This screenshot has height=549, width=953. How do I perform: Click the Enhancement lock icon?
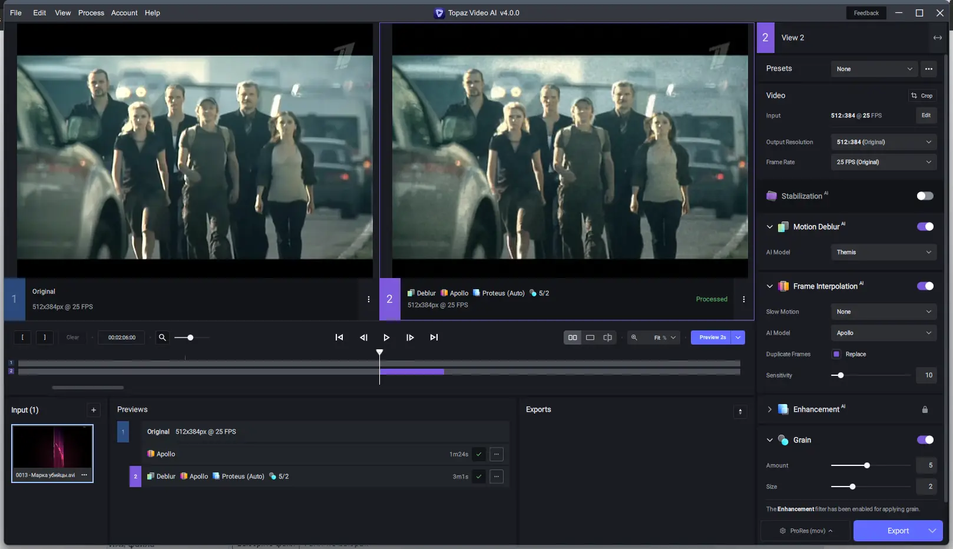925,409
